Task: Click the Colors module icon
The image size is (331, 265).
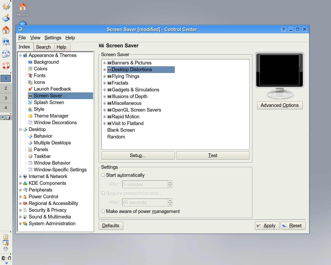Action: point(30,69)
